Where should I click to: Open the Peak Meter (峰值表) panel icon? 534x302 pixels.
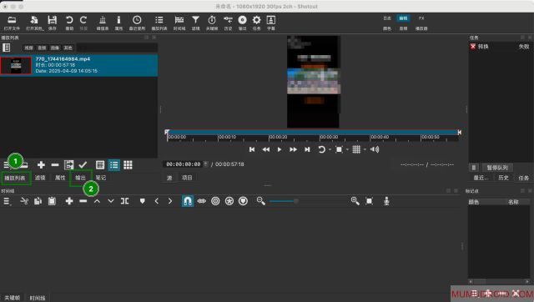(102, 20)
